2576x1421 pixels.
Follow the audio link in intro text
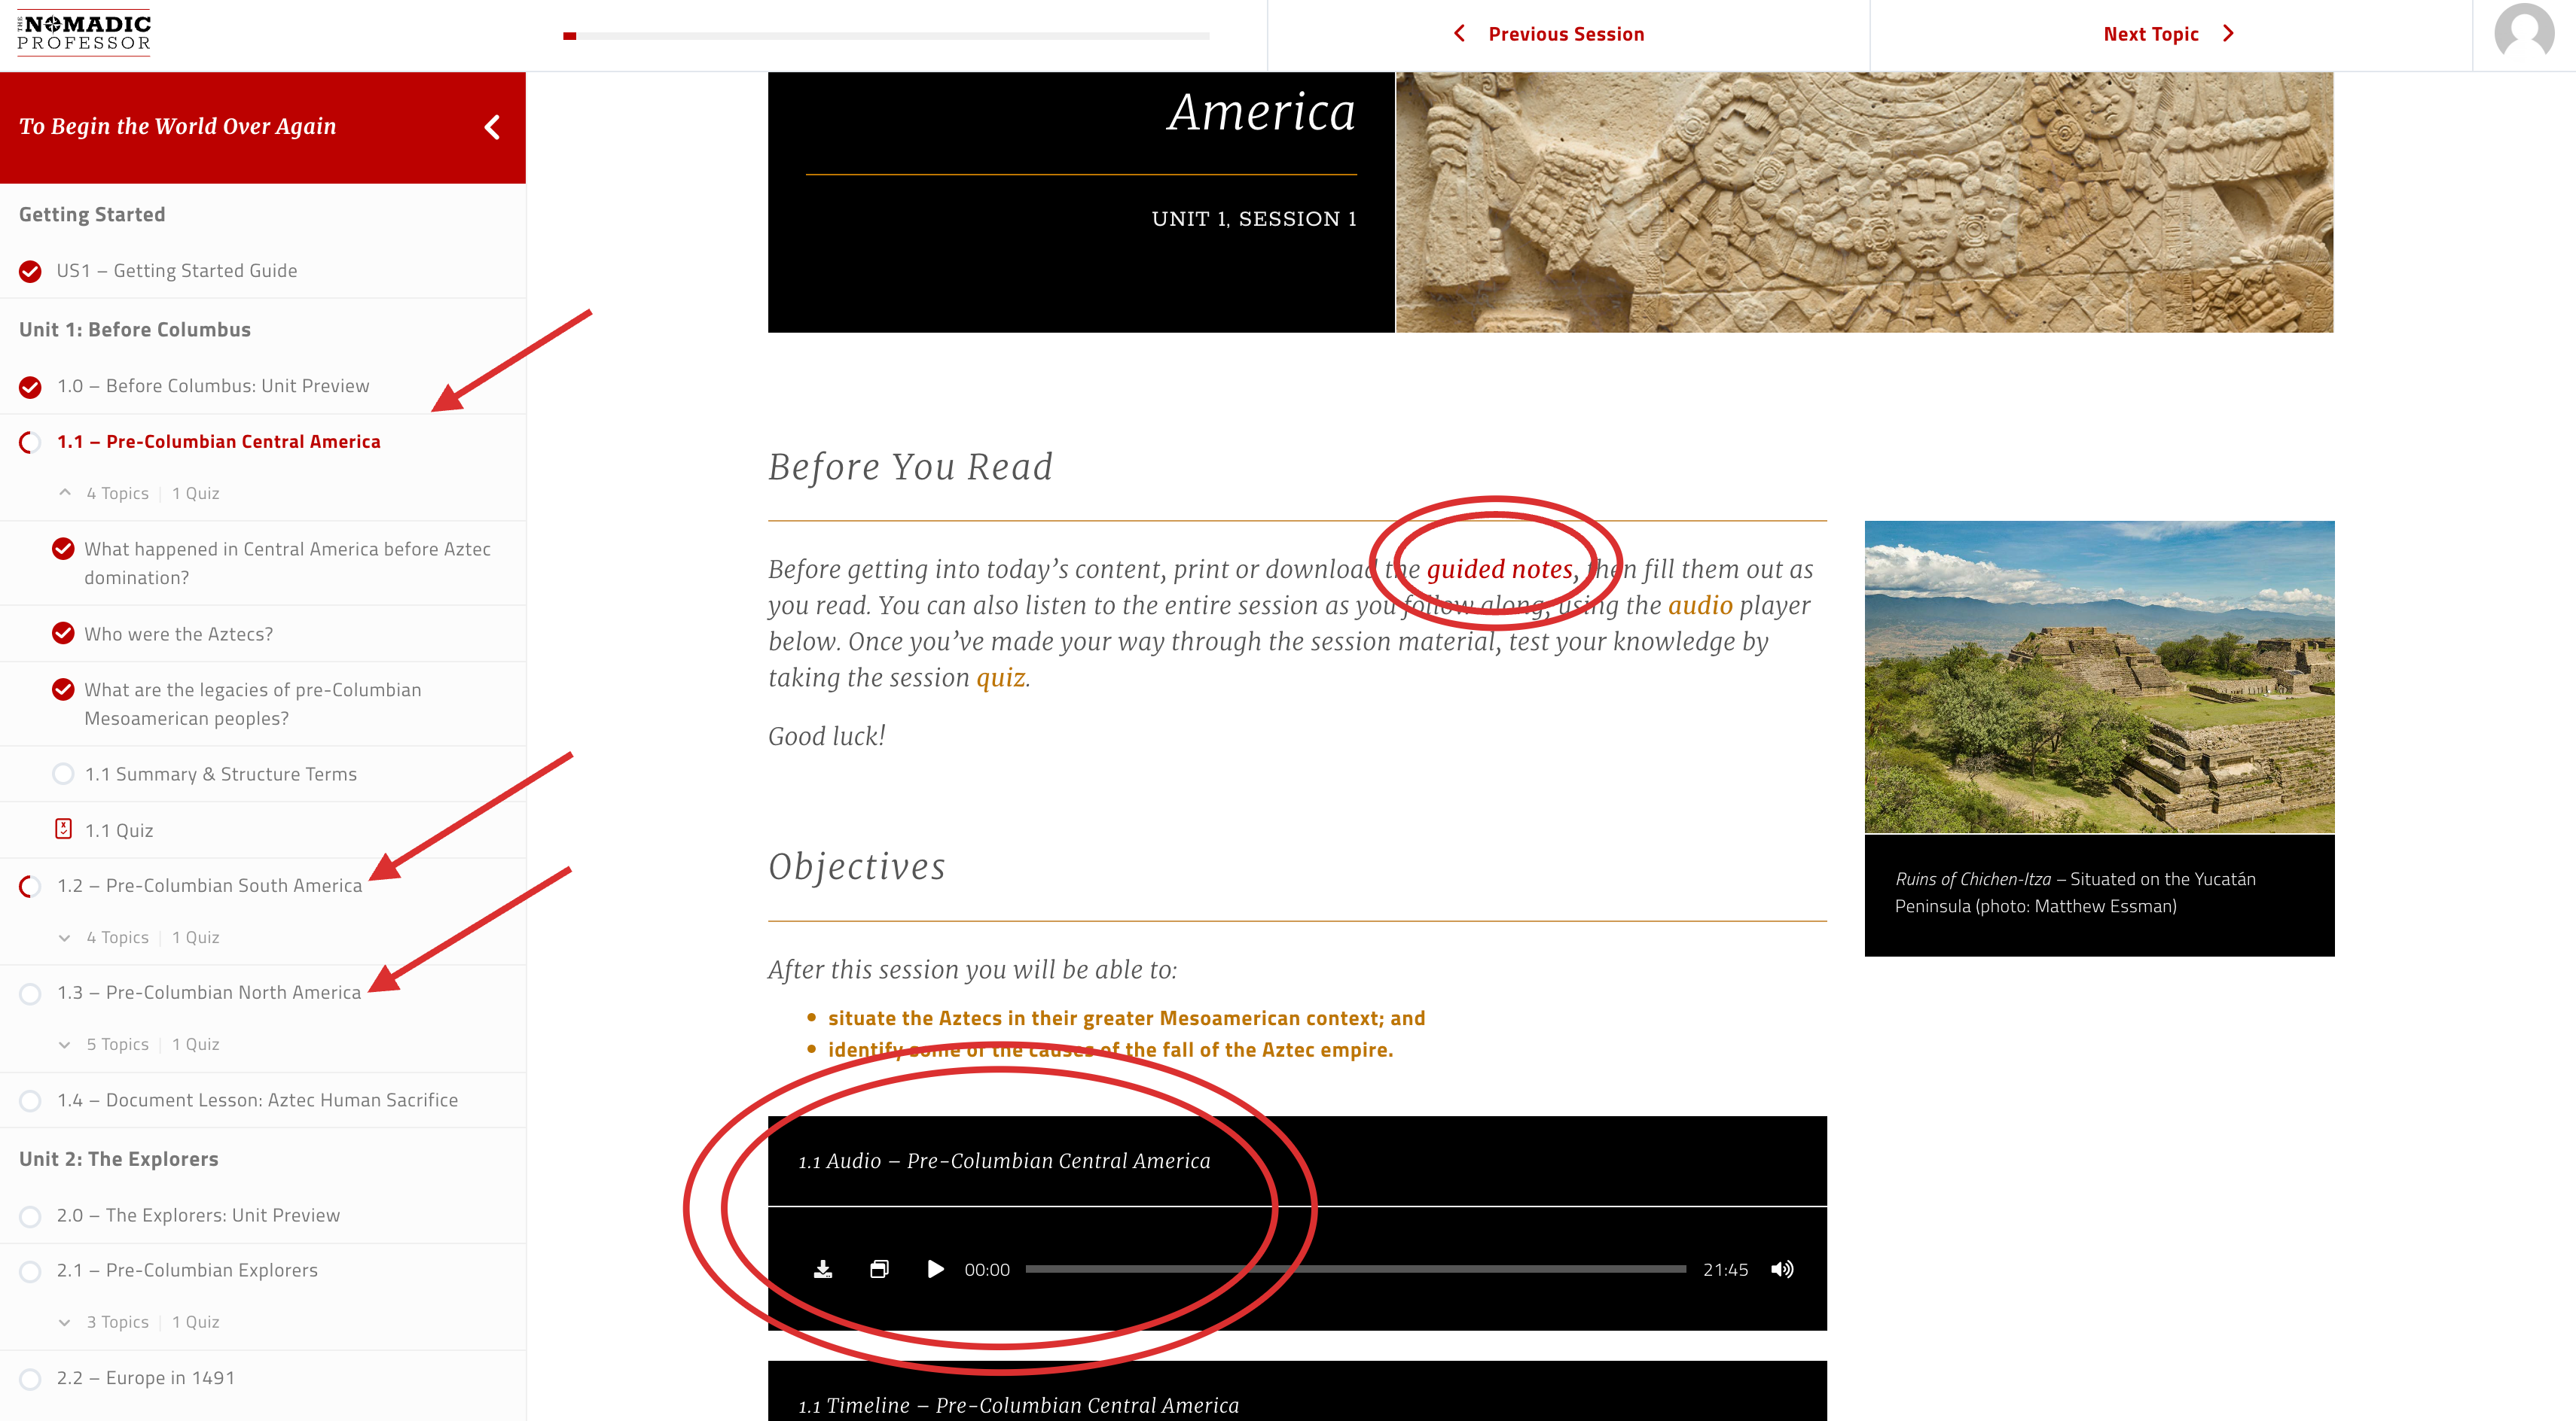coord(1700,604)
